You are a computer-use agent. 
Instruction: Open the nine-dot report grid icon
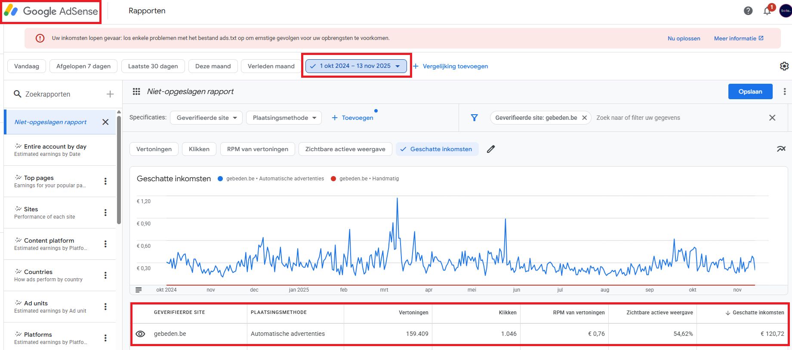click(x=136, y=91)
